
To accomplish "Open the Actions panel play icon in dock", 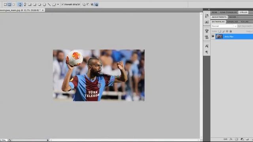I will tap(207, 22).
